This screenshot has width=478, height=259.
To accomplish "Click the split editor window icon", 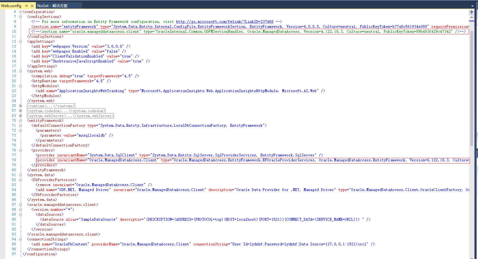I will pos(472,12).
